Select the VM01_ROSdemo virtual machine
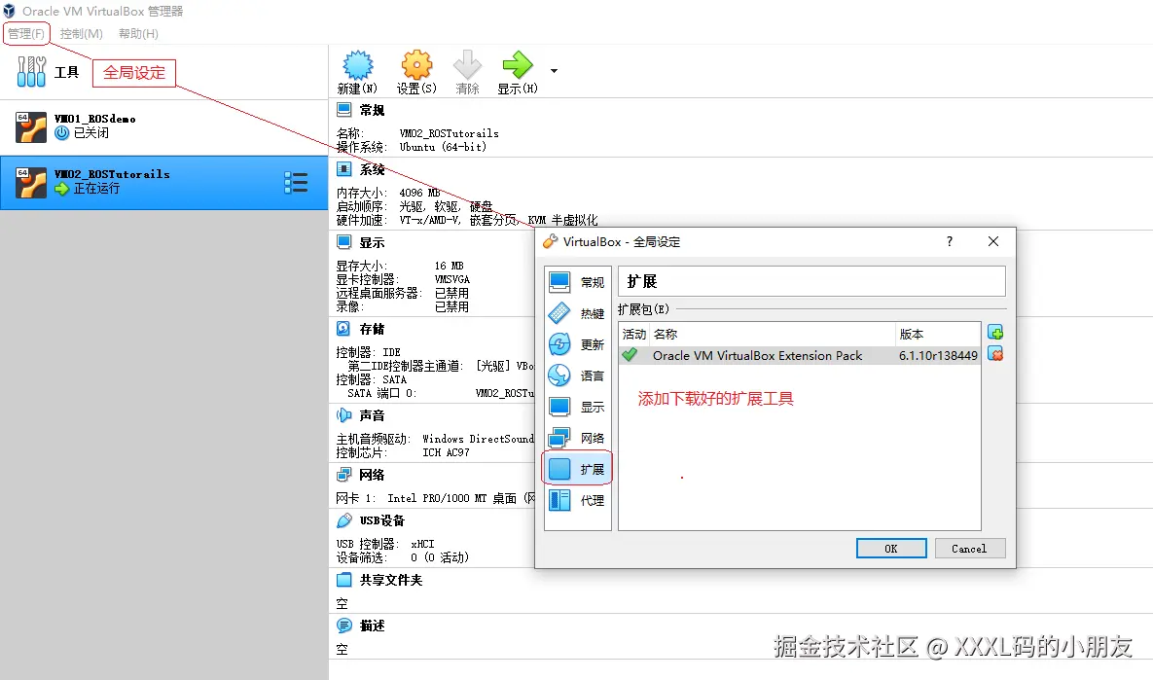Screen dimensions: 1153x680 tap(164, 126)
